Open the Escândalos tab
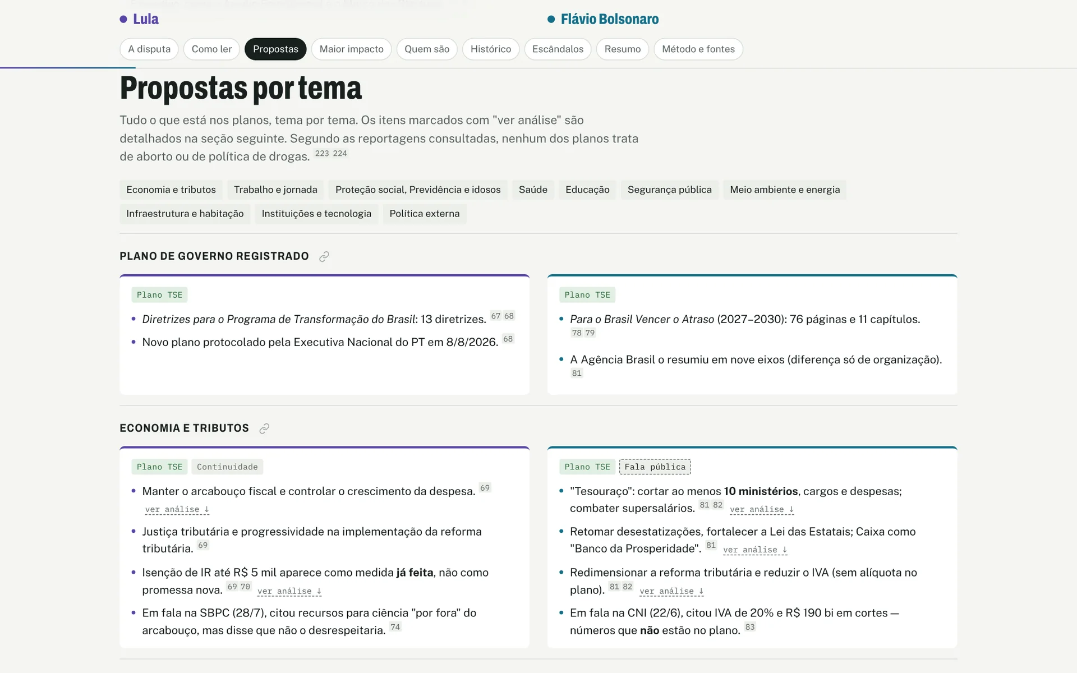Image resolution: width=1077 pixels, height=673 pixels. coord(558,49)
